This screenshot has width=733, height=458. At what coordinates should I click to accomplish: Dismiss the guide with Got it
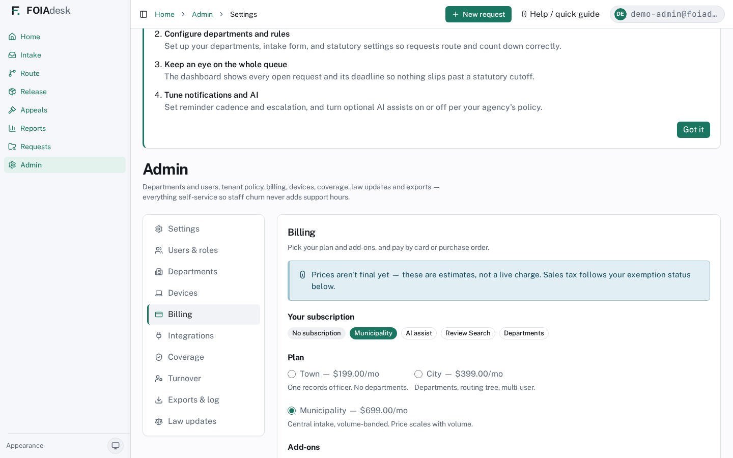point(693,130)
